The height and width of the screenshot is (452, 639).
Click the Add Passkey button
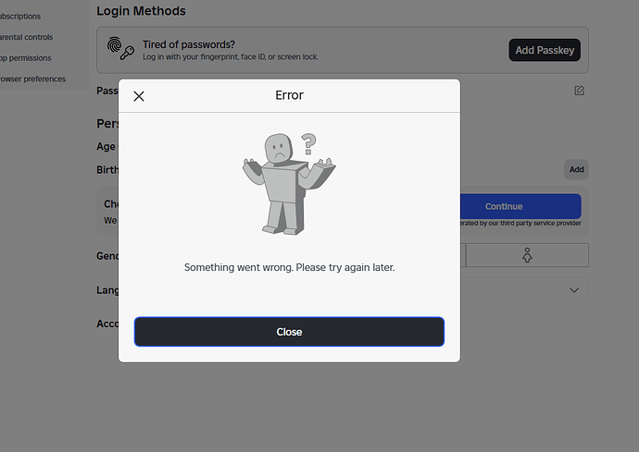point(545,50)
